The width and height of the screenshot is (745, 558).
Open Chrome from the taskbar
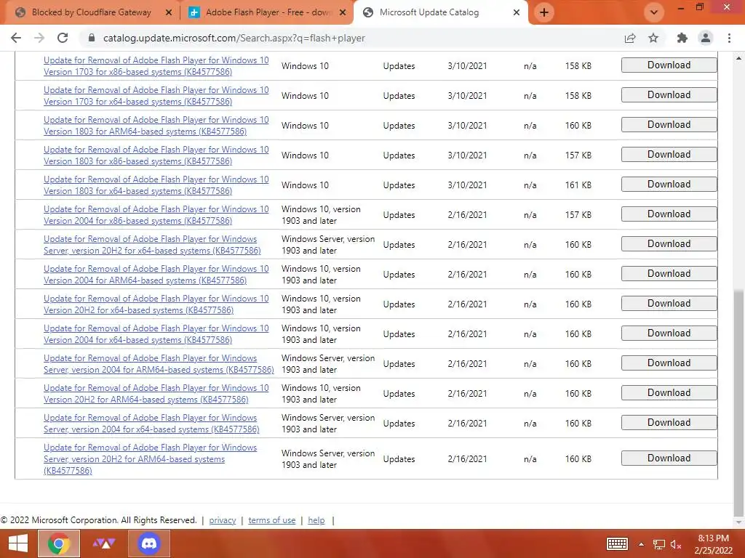click(58, 543)
